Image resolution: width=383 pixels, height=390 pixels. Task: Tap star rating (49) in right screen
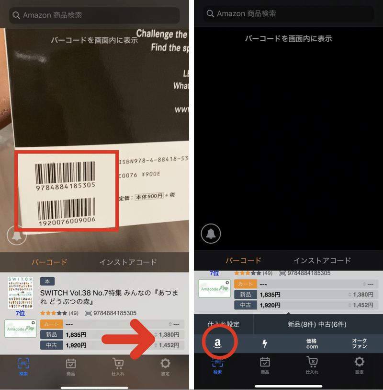click(x=253, y=273)
